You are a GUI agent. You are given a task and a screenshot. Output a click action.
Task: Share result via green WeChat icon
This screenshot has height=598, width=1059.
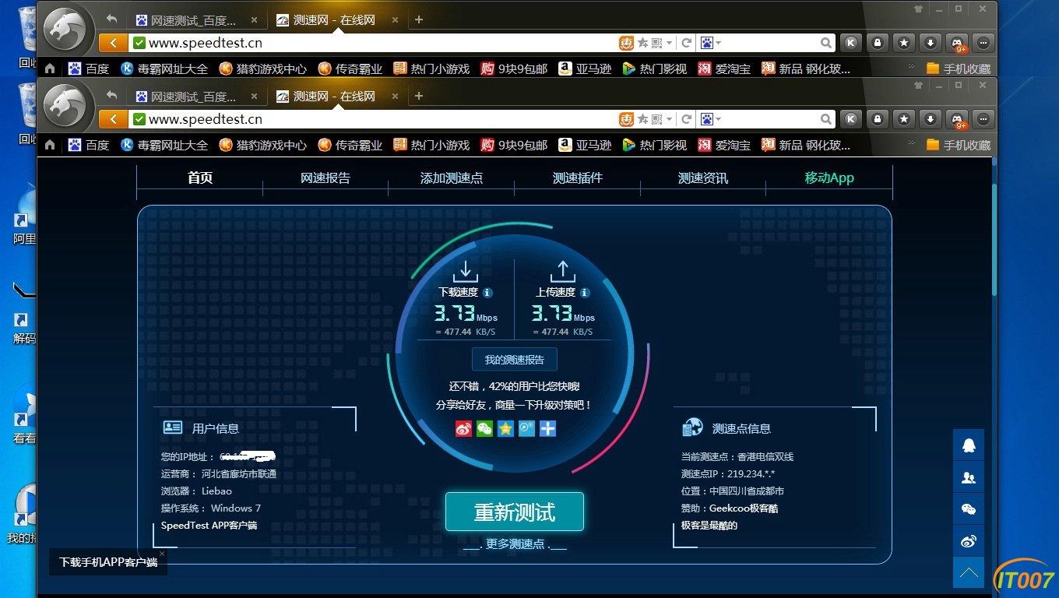point(484,428)
